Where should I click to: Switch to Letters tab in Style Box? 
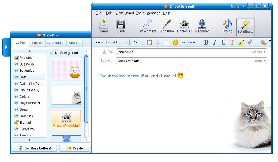[x=20, y=43]
